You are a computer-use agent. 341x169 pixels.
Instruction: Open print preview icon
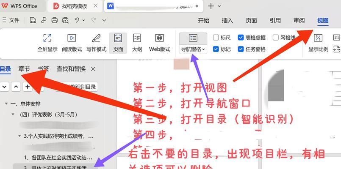point(66,20)
